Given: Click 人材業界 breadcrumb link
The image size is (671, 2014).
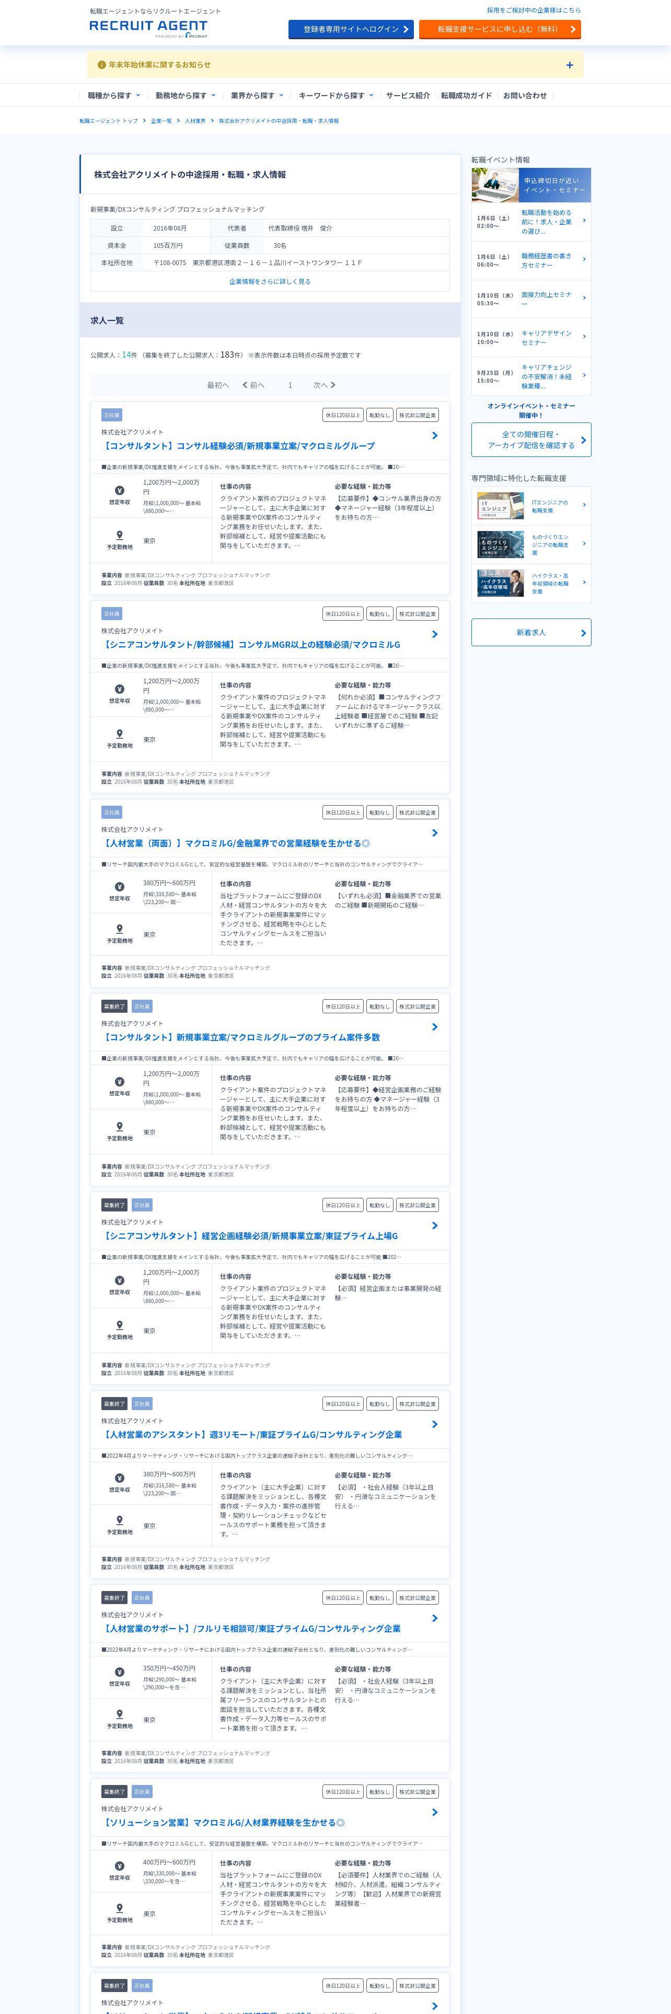Looking at the screenshot, I should tap(195, 121).
